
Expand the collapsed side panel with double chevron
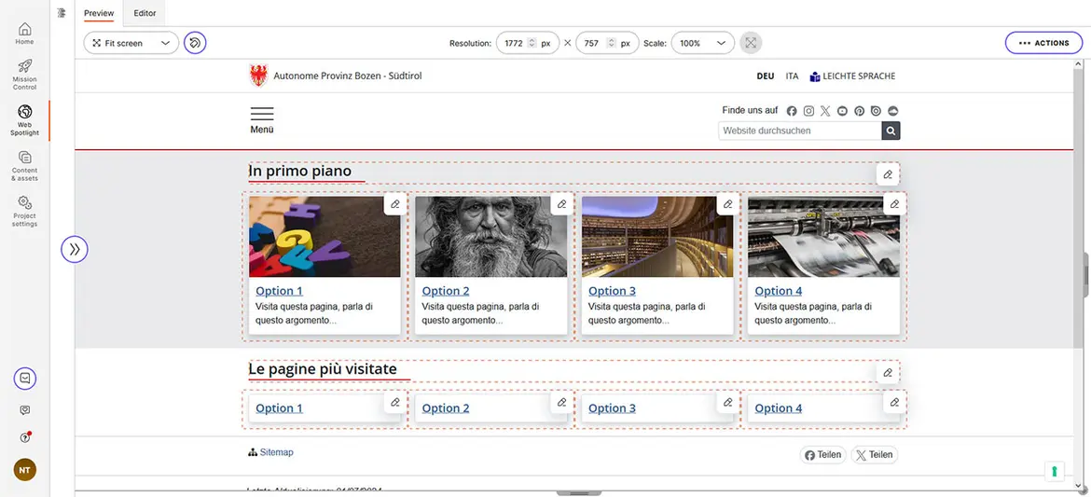75,249
